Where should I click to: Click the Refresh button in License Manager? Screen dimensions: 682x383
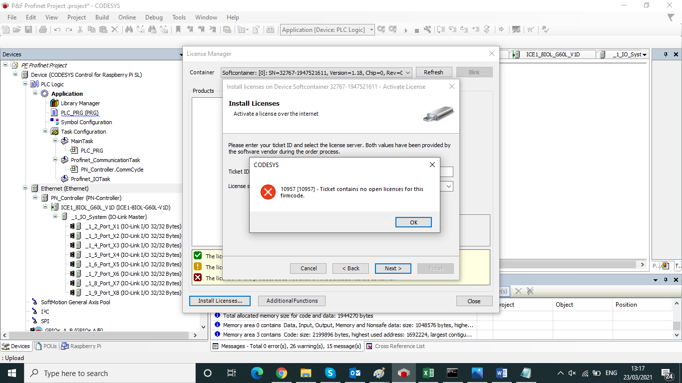click(x=433, y=72)
